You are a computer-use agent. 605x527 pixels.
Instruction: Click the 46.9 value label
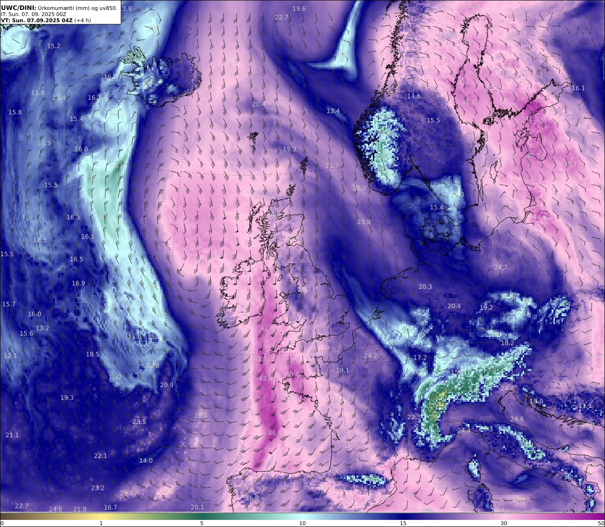(275, 433)
